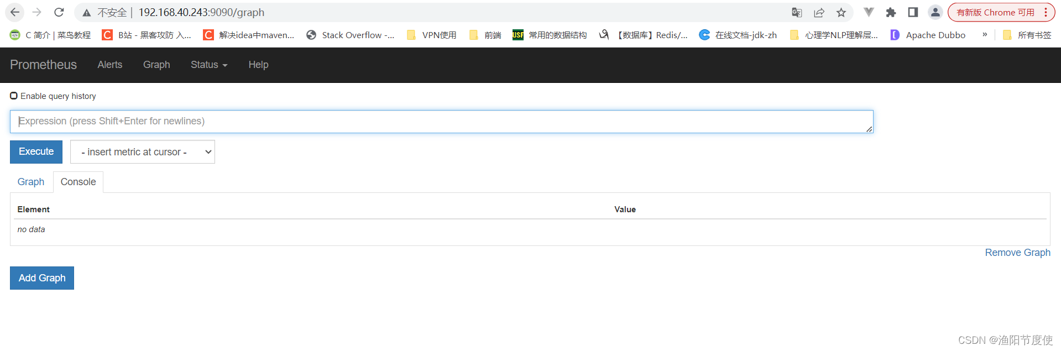Click the not-secure warning icon
Viewport: 1061px width, 351px height.
click(x=87, y=12)
